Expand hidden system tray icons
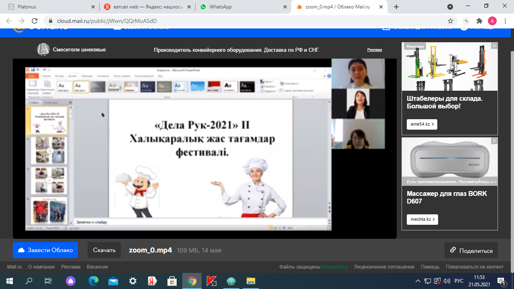The image size is (514, 289). (x=418, y=281)
